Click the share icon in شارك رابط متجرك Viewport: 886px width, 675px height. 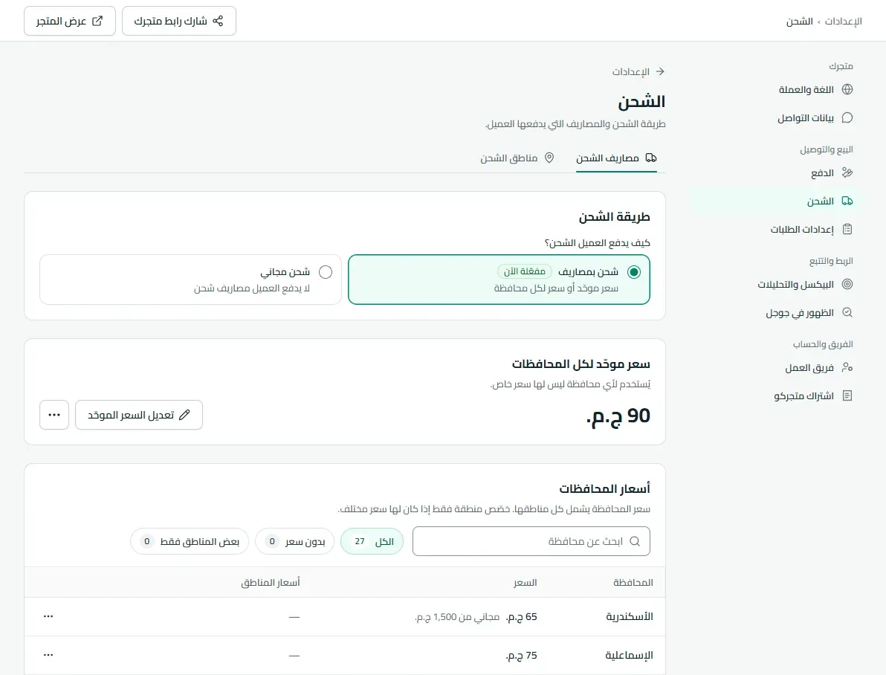(218, 21)
